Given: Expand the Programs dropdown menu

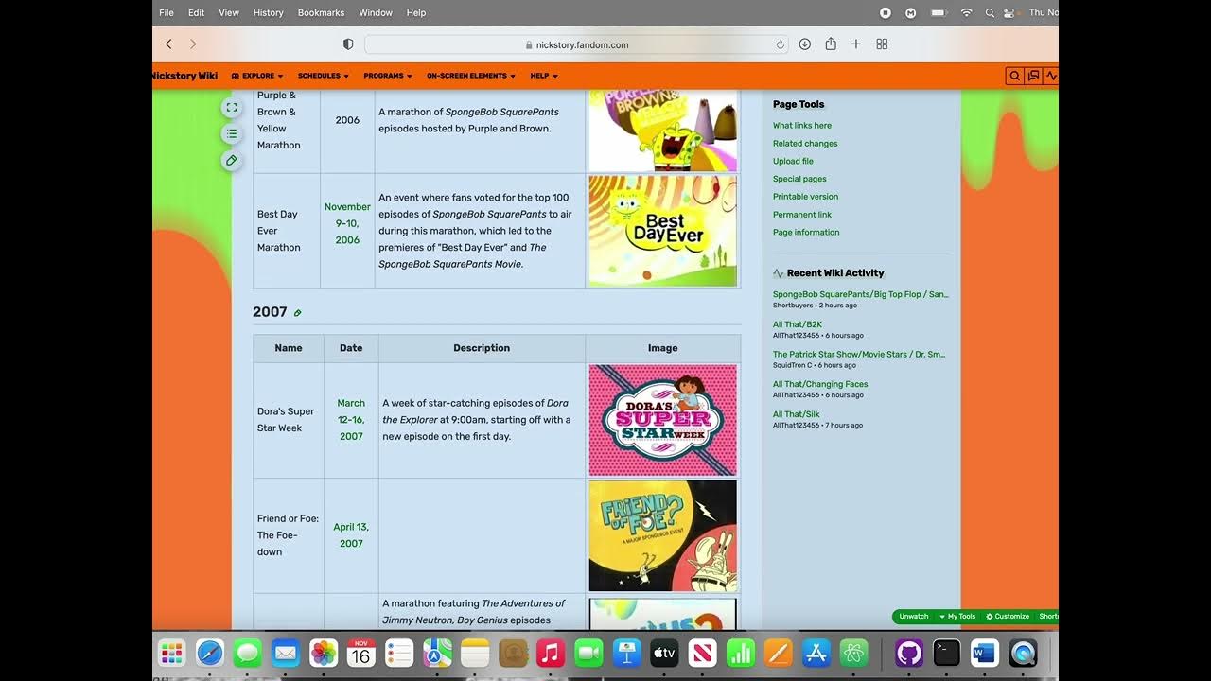Looking at the screenshot, I should [x=388, y=76].
